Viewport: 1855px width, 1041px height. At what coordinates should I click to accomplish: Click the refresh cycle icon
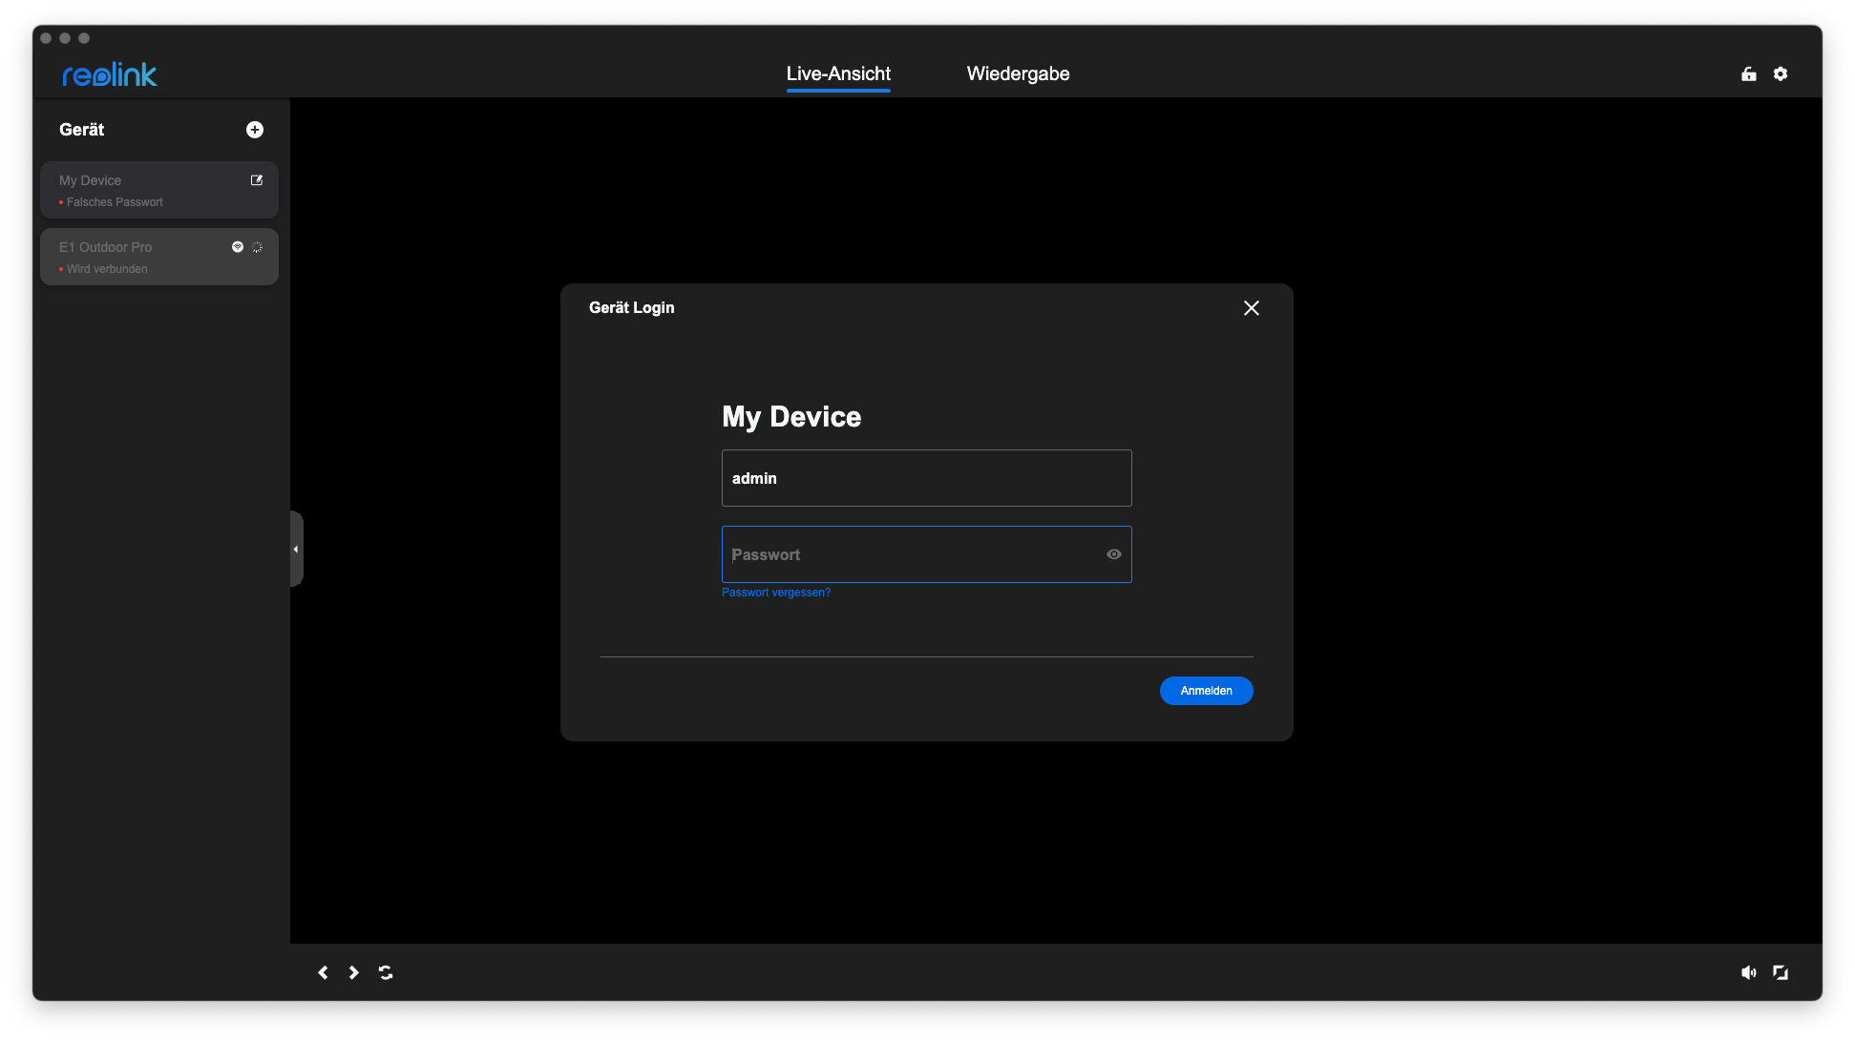coord(386,972)
